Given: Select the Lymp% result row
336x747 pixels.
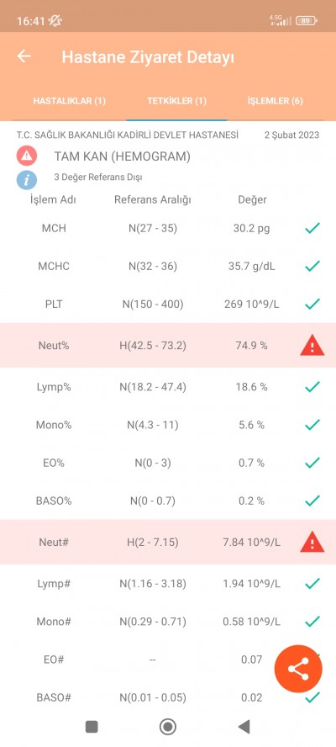Looking at the screenshot, I should coord(168,387).
